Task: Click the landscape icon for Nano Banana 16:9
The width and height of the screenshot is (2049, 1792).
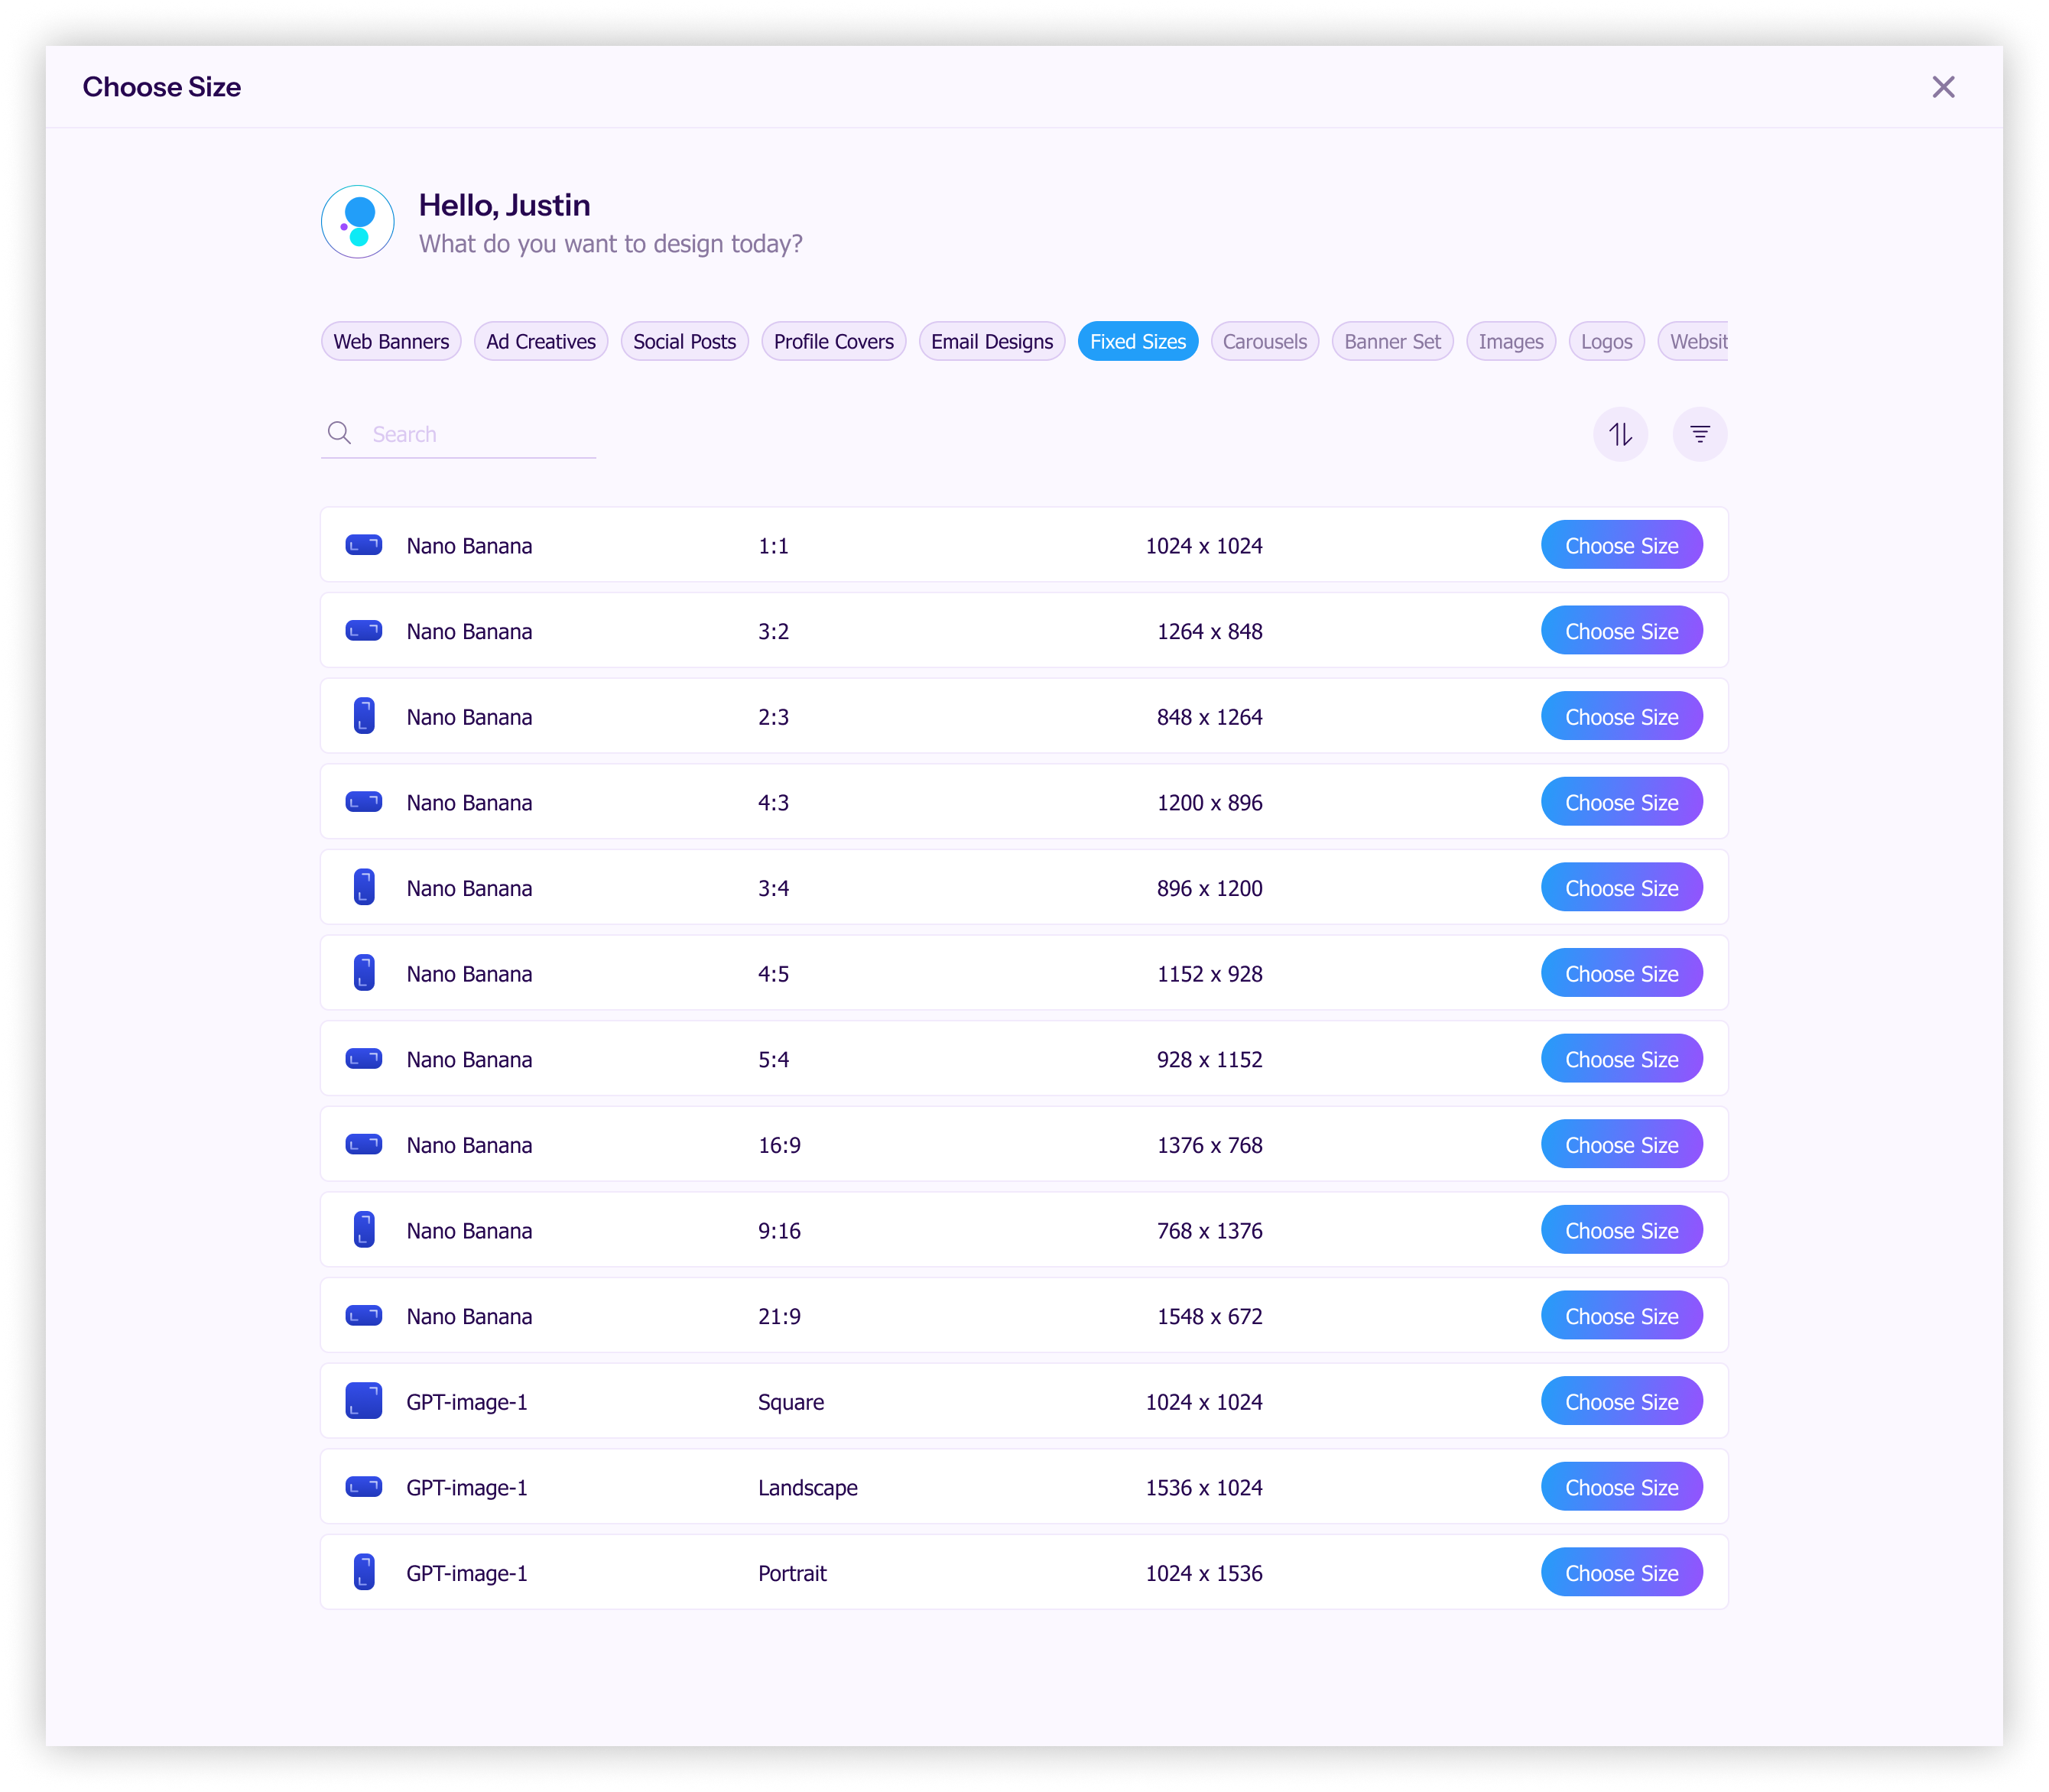Action: coord(364,1144)
